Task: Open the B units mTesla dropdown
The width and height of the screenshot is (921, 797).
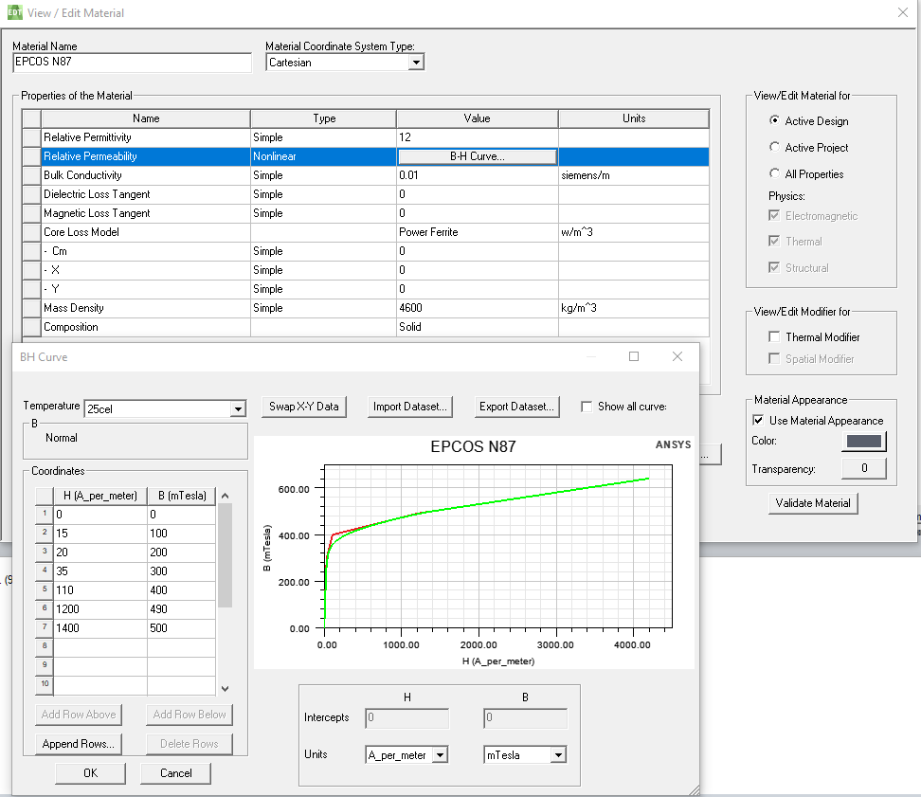Action: [x=558, y=755]
